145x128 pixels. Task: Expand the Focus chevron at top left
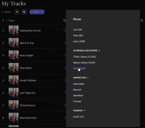click(3, 12)
